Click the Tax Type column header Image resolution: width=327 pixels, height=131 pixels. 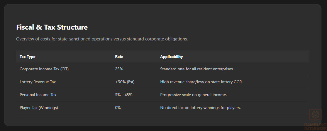27,57
